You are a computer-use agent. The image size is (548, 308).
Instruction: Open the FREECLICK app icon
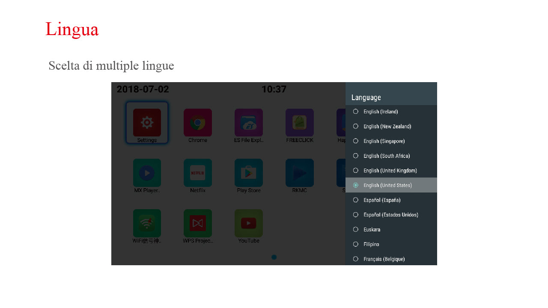tap(299, 123)
